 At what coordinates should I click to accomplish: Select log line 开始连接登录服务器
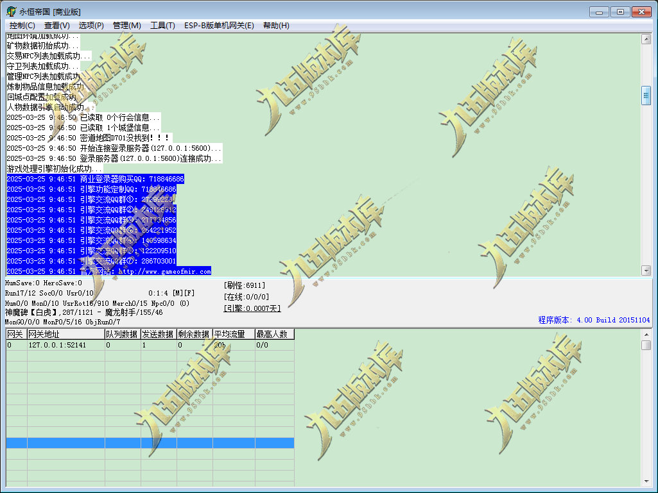pos(114,148)
